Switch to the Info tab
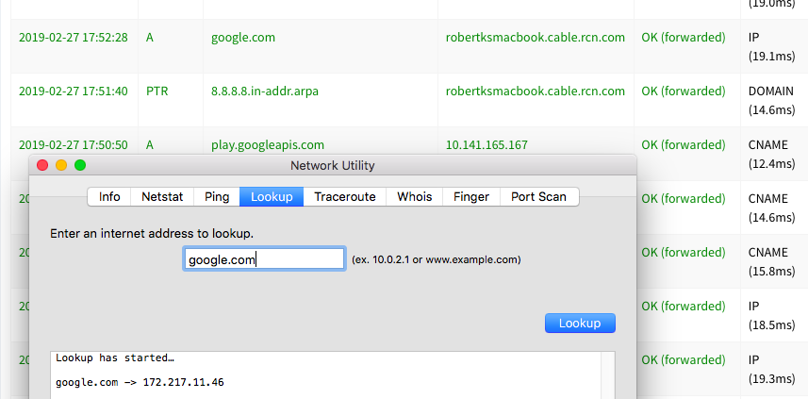Viewport: 808px width, 399px height. click(109, 196)
